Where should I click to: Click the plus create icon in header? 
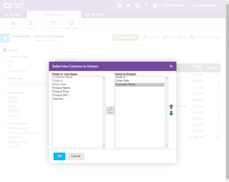(120, 6)
